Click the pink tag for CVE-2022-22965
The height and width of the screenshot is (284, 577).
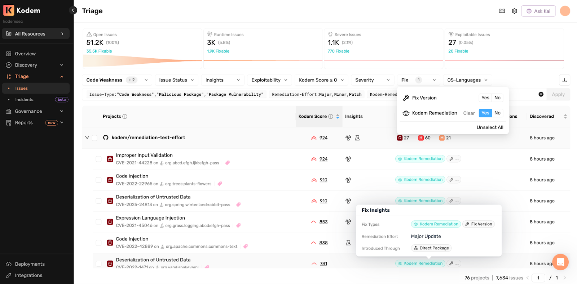click(220, 184)
